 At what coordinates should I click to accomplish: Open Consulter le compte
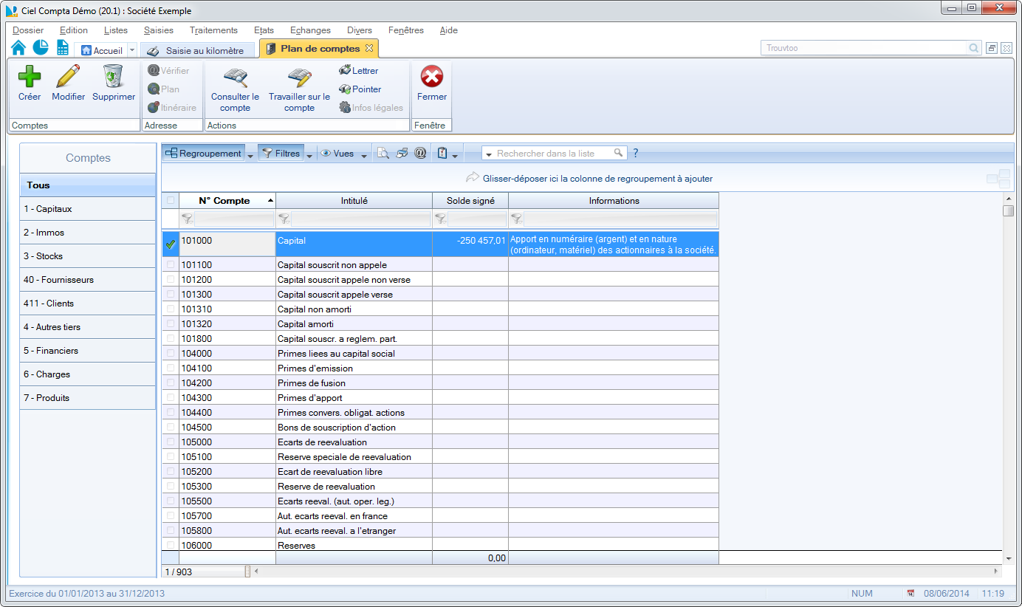(x=235, y=90)
